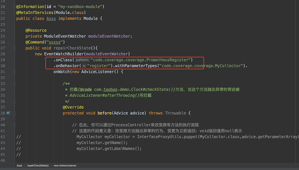Select the Asss breadcrumb
Viewport: 299px width, 170px height.
pyautogui.click(x=19, y=165)
